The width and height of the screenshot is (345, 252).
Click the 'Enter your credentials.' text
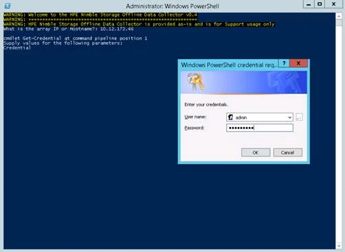[206, 104]
